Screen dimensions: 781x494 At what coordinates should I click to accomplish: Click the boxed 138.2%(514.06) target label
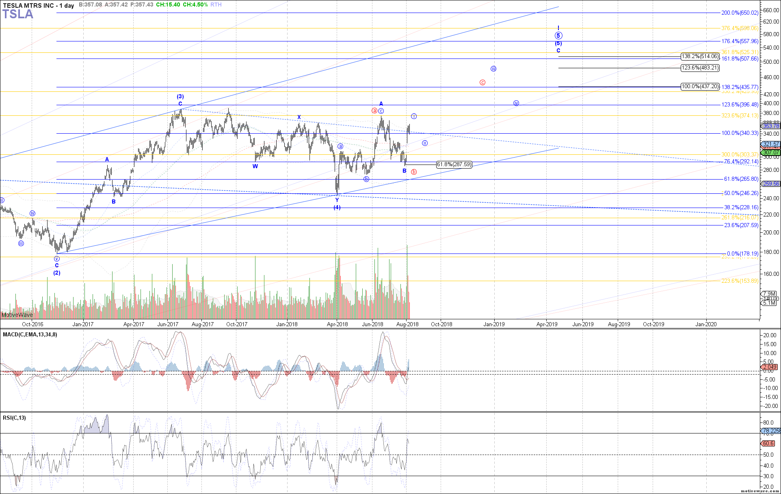[x=700, y=56]
